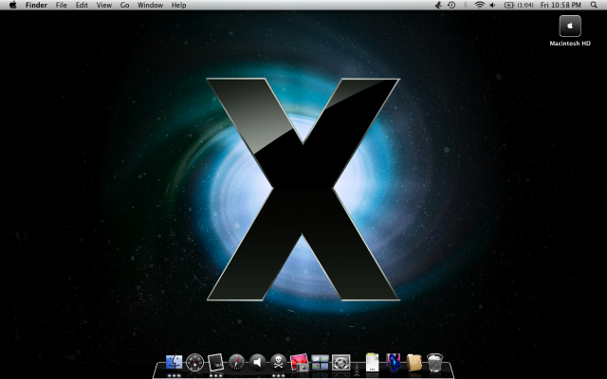Click the Fri 10:58 PM clock
The height and width of the screenshot is (379, 607).
561,5
